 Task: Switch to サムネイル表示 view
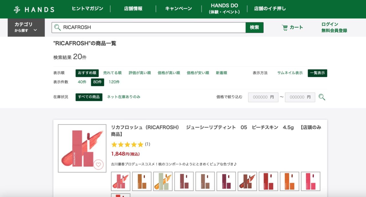tap(290, 73)
